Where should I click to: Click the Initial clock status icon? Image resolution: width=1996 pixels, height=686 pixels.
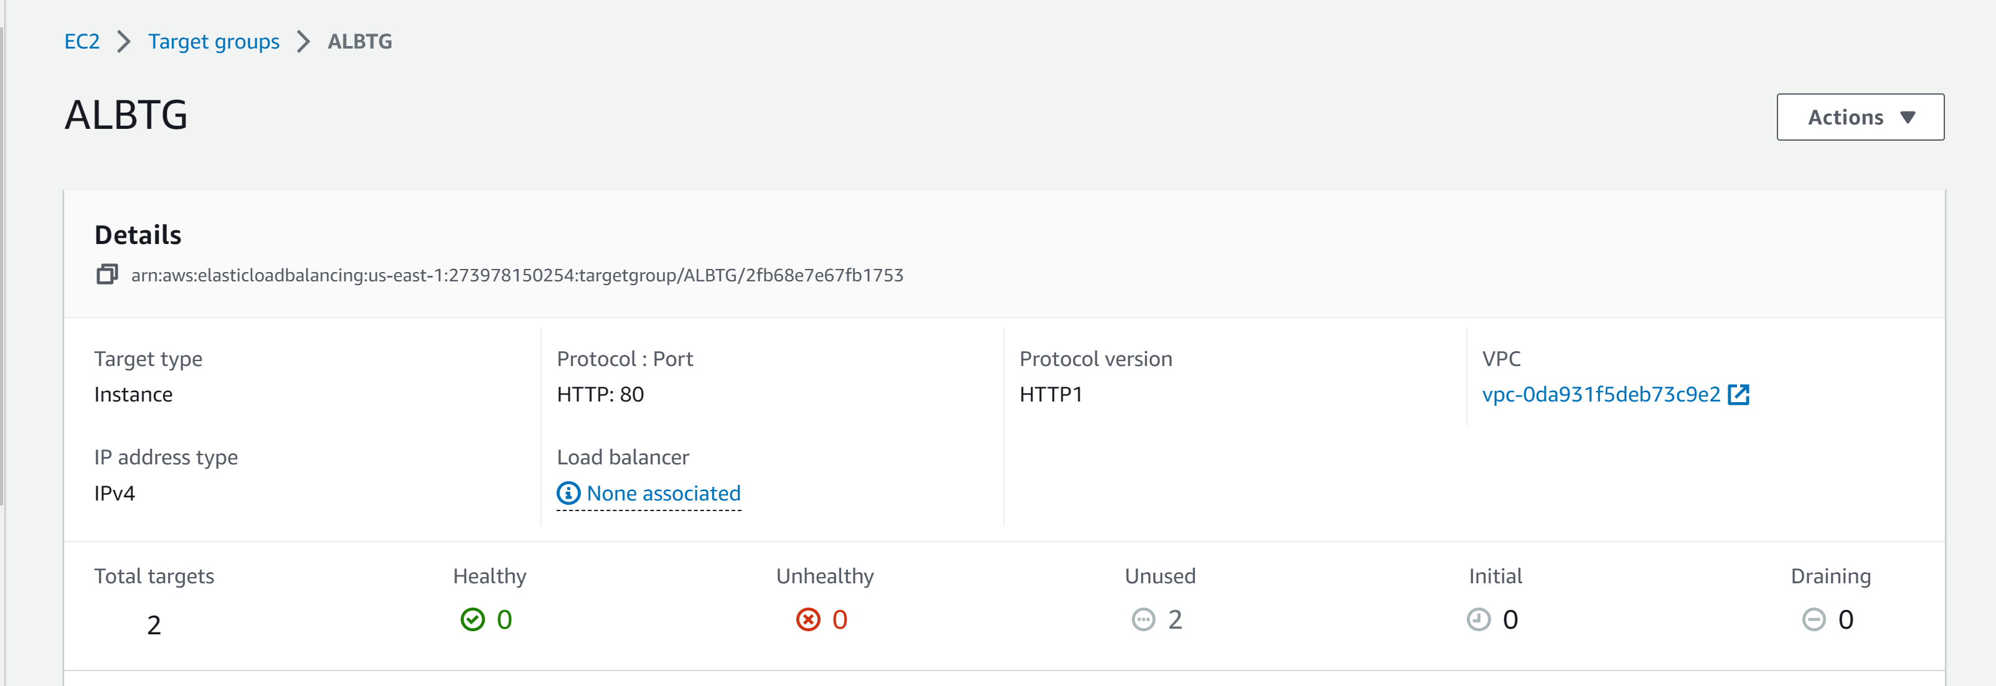pos(1479,619)
